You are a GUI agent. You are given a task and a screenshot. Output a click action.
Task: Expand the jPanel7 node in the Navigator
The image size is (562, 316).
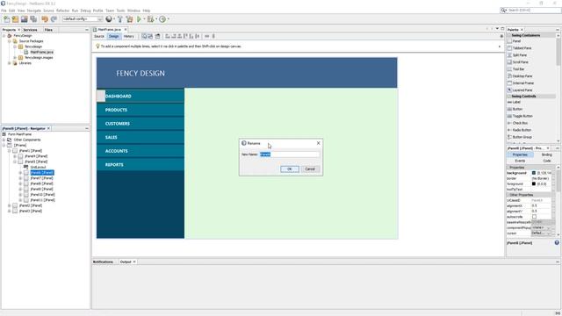click(20, 178)
